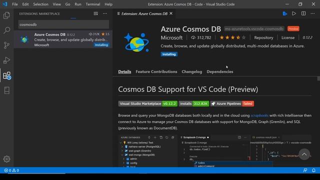Switch to the Dependencies tab
This screenshot has height=180, width=320.
[x=220, y=71]
